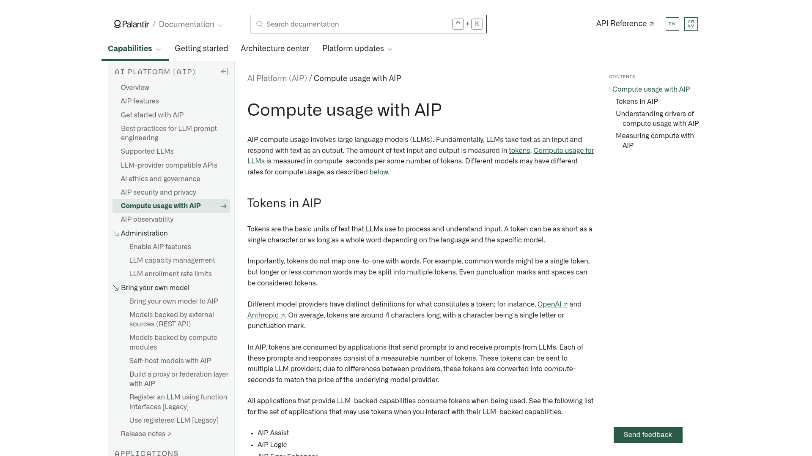Open AIP observability page

coord(147,219)
